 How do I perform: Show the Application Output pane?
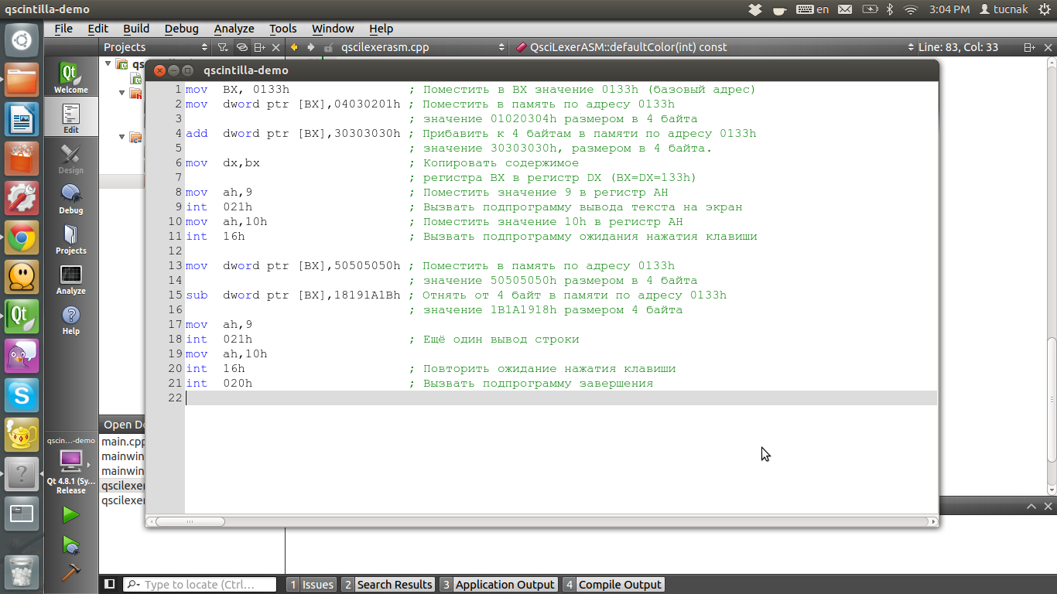(x=498, y=585)
